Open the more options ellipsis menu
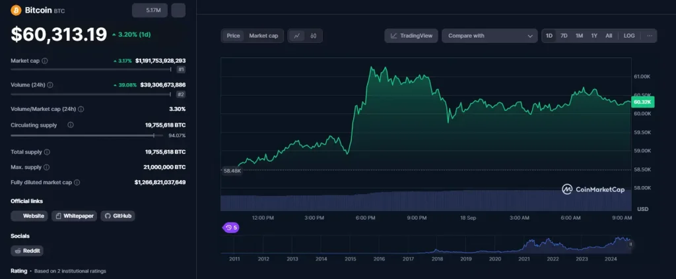676x279 pixels. pos(649,36)
